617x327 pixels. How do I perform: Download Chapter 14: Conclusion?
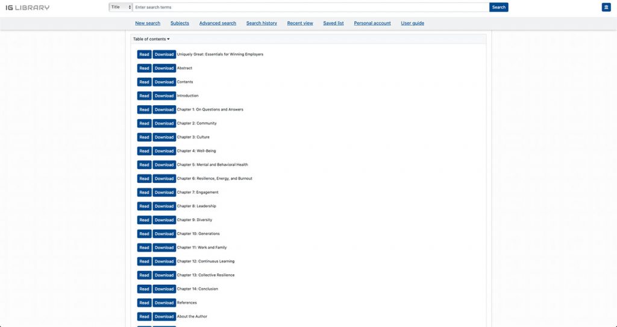[x=164, y=289]
